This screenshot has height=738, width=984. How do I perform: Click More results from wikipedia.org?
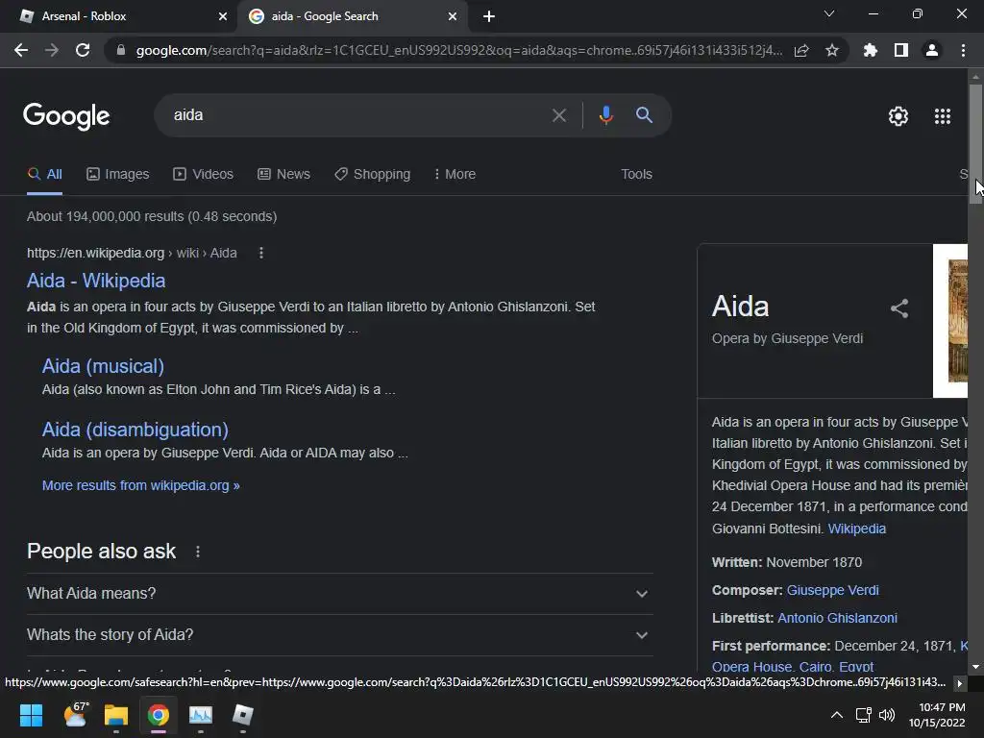(140, 485)
